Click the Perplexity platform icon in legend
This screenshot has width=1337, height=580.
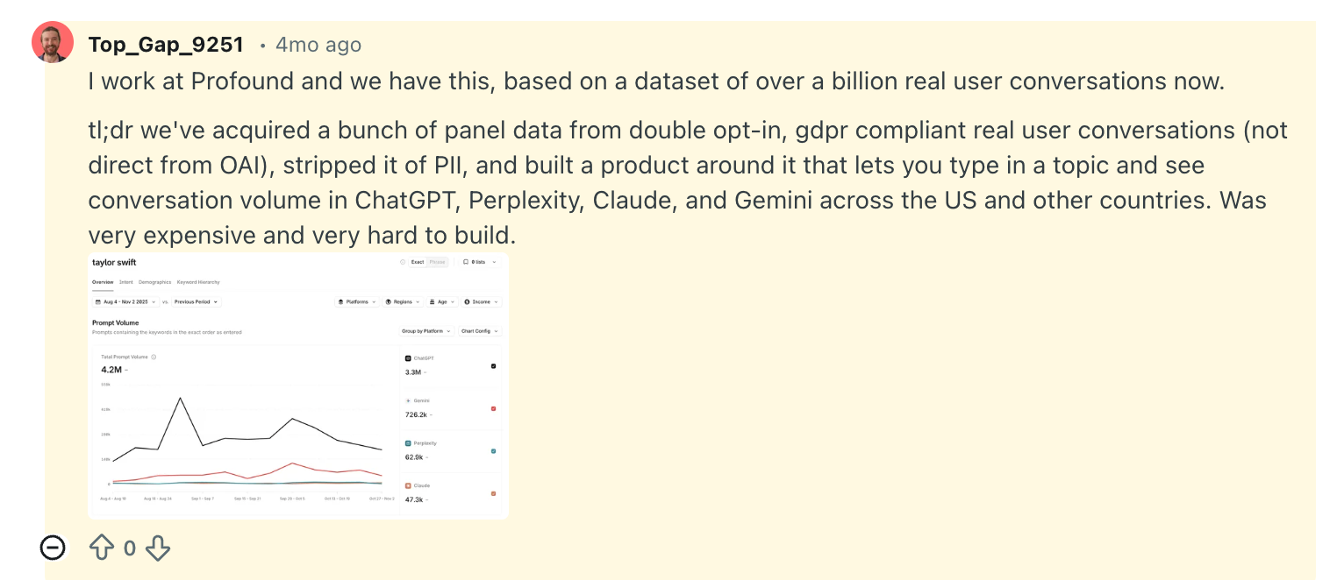pos(408,443)
